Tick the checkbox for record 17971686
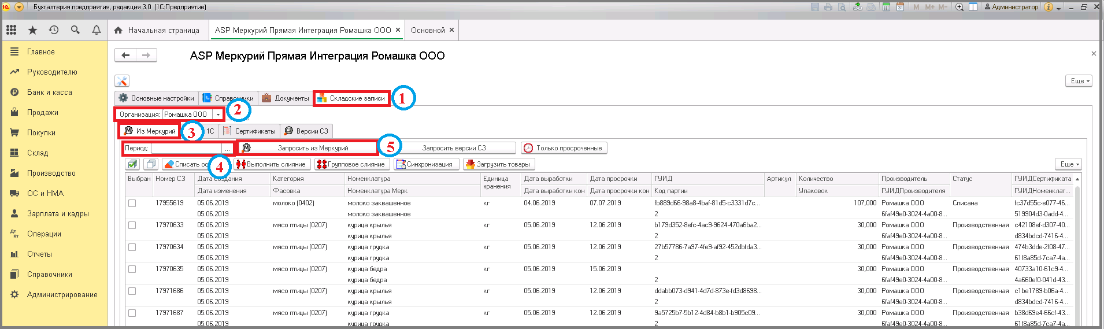 [132, 291]
